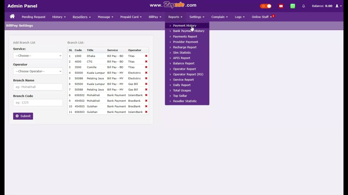The height and width of the screenshot is (195, 348).
Task: Delete the Dhaka branch row
Action: (x=146, y=56)
